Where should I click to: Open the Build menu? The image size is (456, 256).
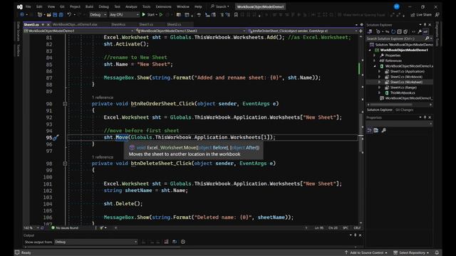click(x=89, y=6)
